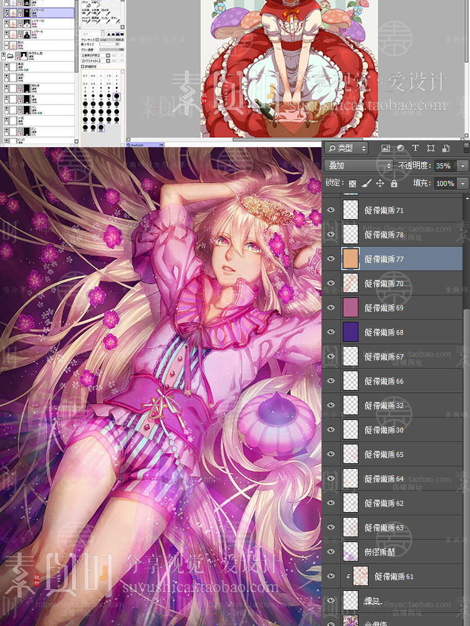Lock image pixels with the brush icon
Screen dimensions: 470x626
pos(366,183)
